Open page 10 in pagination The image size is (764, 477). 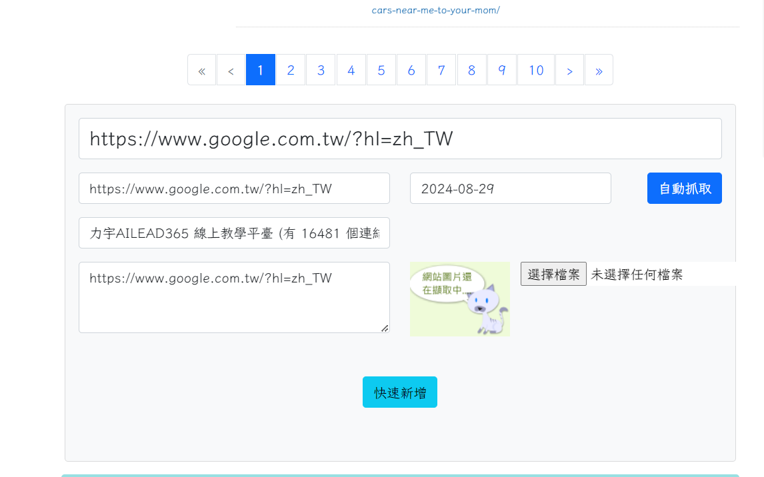pyautogui.click(x=536, y=70)
